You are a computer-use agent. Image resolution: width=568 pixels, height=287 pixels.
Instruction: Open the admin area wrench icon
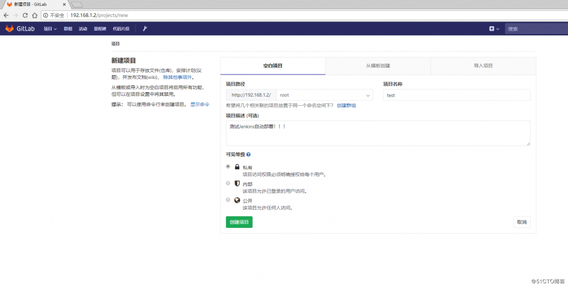click(145, 28)
